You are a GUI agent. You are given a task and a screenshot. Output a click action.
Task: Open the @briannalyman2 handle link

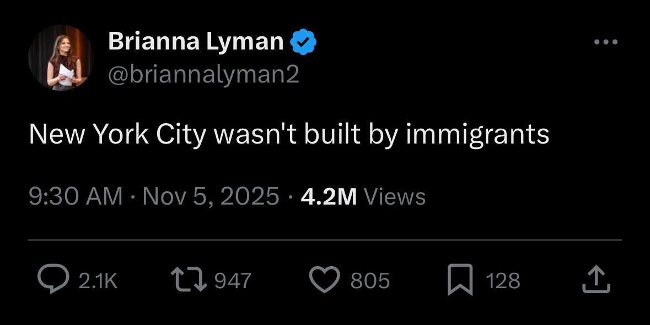[203, 74]
